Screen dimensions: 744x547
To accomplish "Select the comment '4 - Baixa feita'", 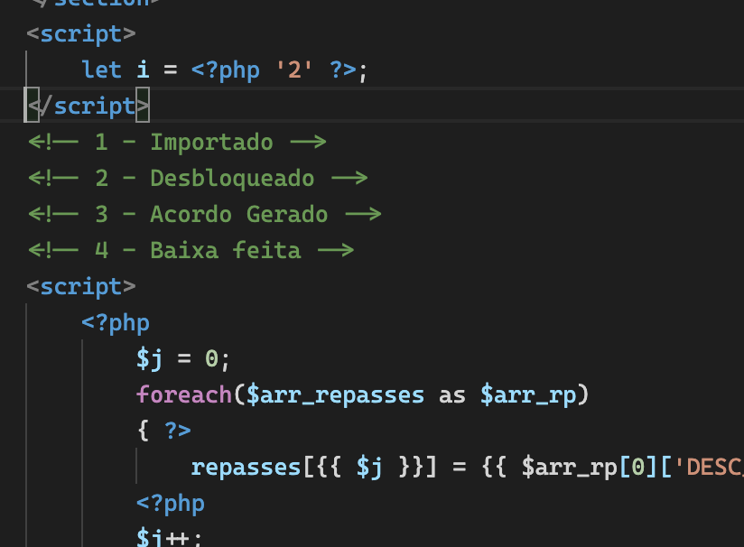I will 191,250.
